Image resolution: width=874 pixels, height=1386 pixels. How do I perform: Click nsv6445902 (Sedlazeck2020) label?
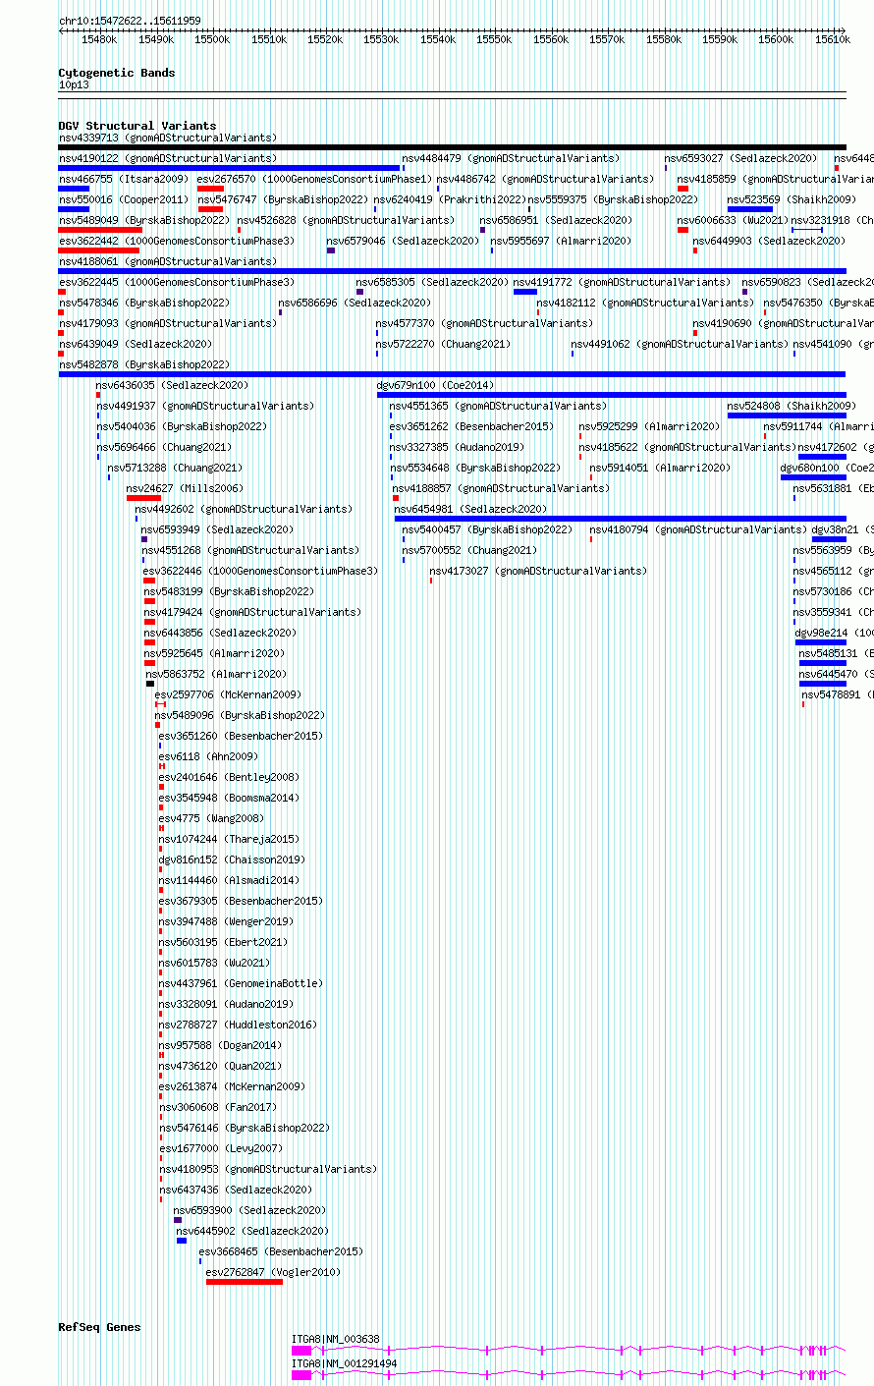pyautogui.click(x=252, y=1231)
